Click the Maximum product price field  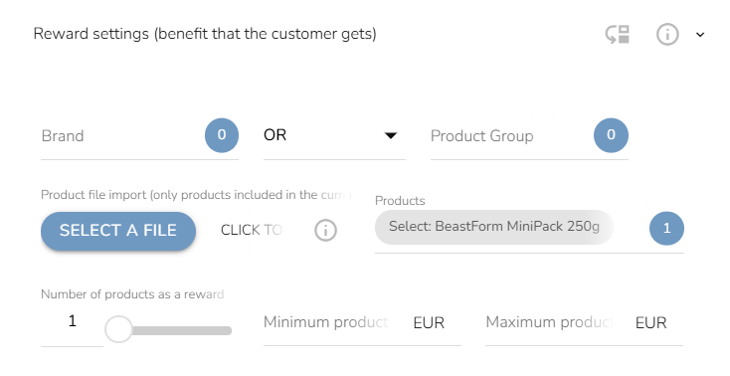point(584,322)
